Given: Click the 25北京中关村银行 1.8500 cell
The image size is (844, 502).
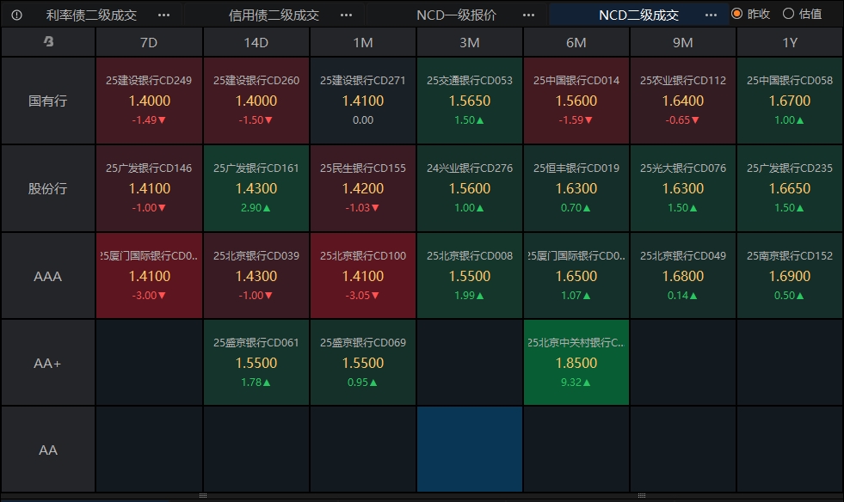Looking at the screenshot, I should tap(576, 363).
